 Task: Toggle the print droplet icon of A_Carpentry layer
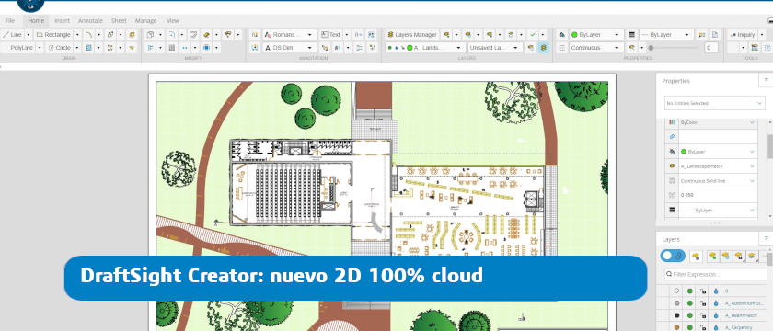tap(716, 327)
